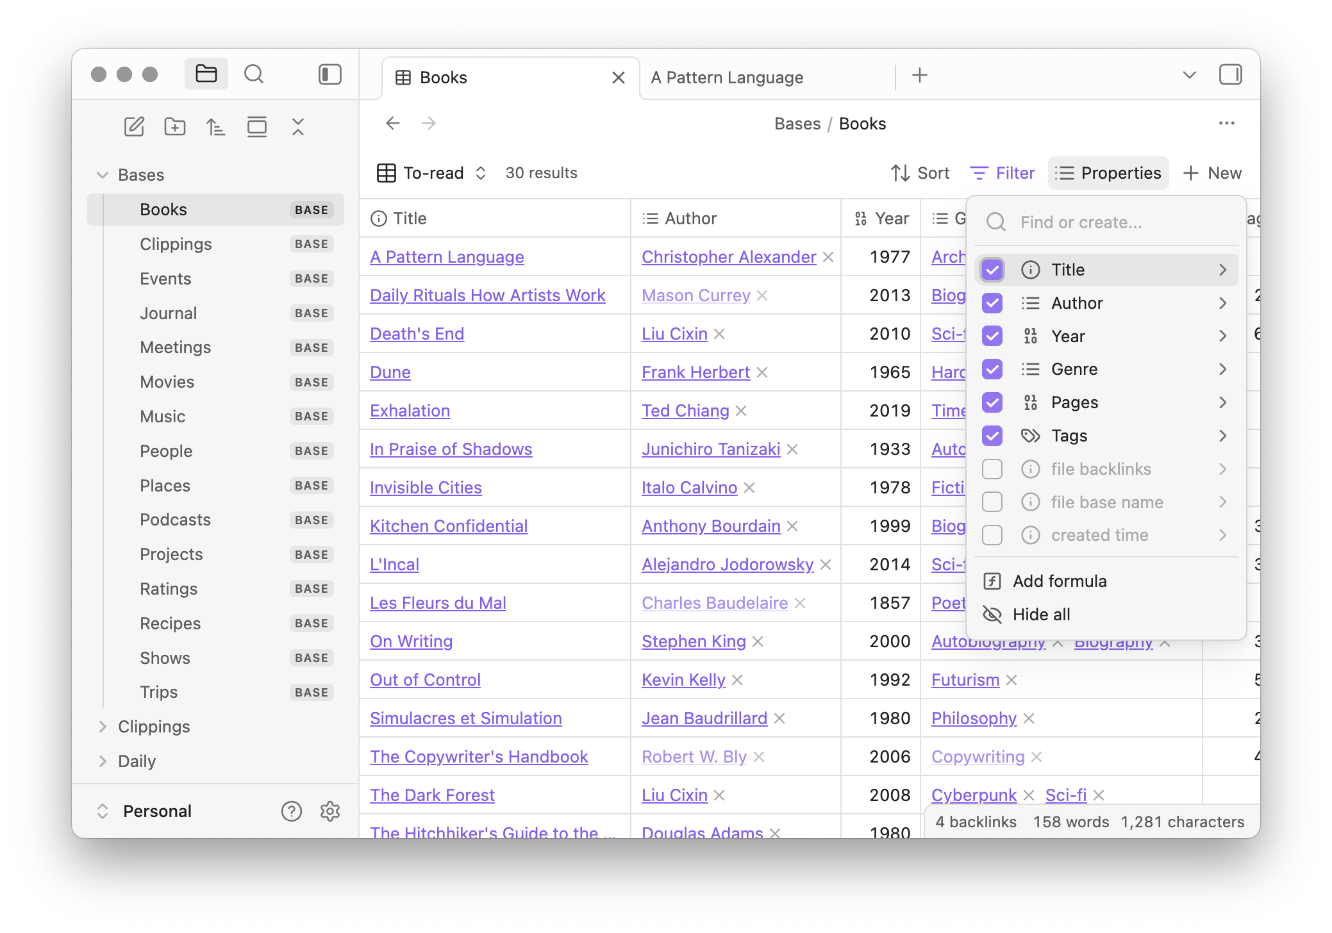Expand Title property options chevron
Viewport: 1332px width, 933px height.
click(x=1222, y=270)
